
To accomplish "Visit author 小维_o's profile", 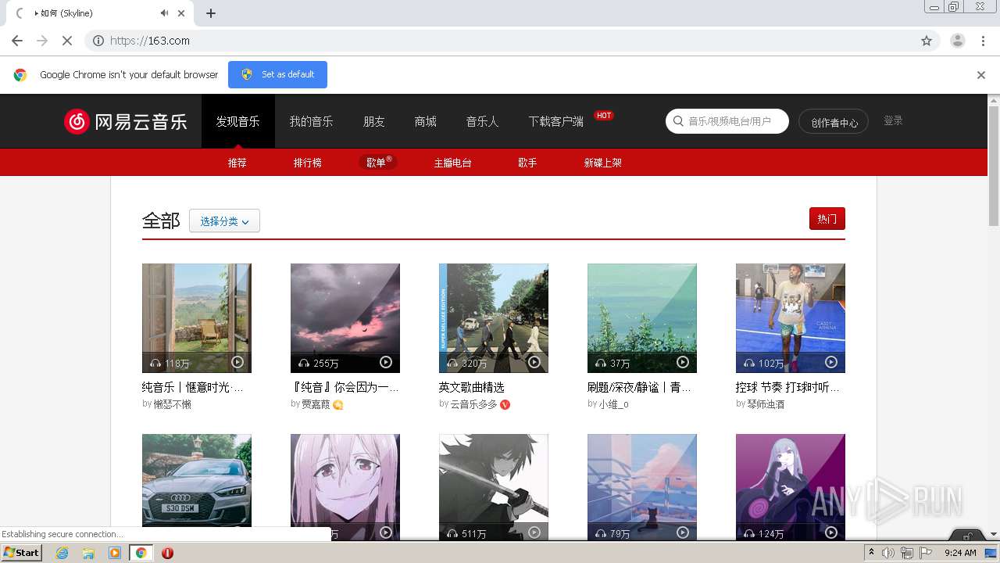I will pyautogui.click(x=613, y=404).
